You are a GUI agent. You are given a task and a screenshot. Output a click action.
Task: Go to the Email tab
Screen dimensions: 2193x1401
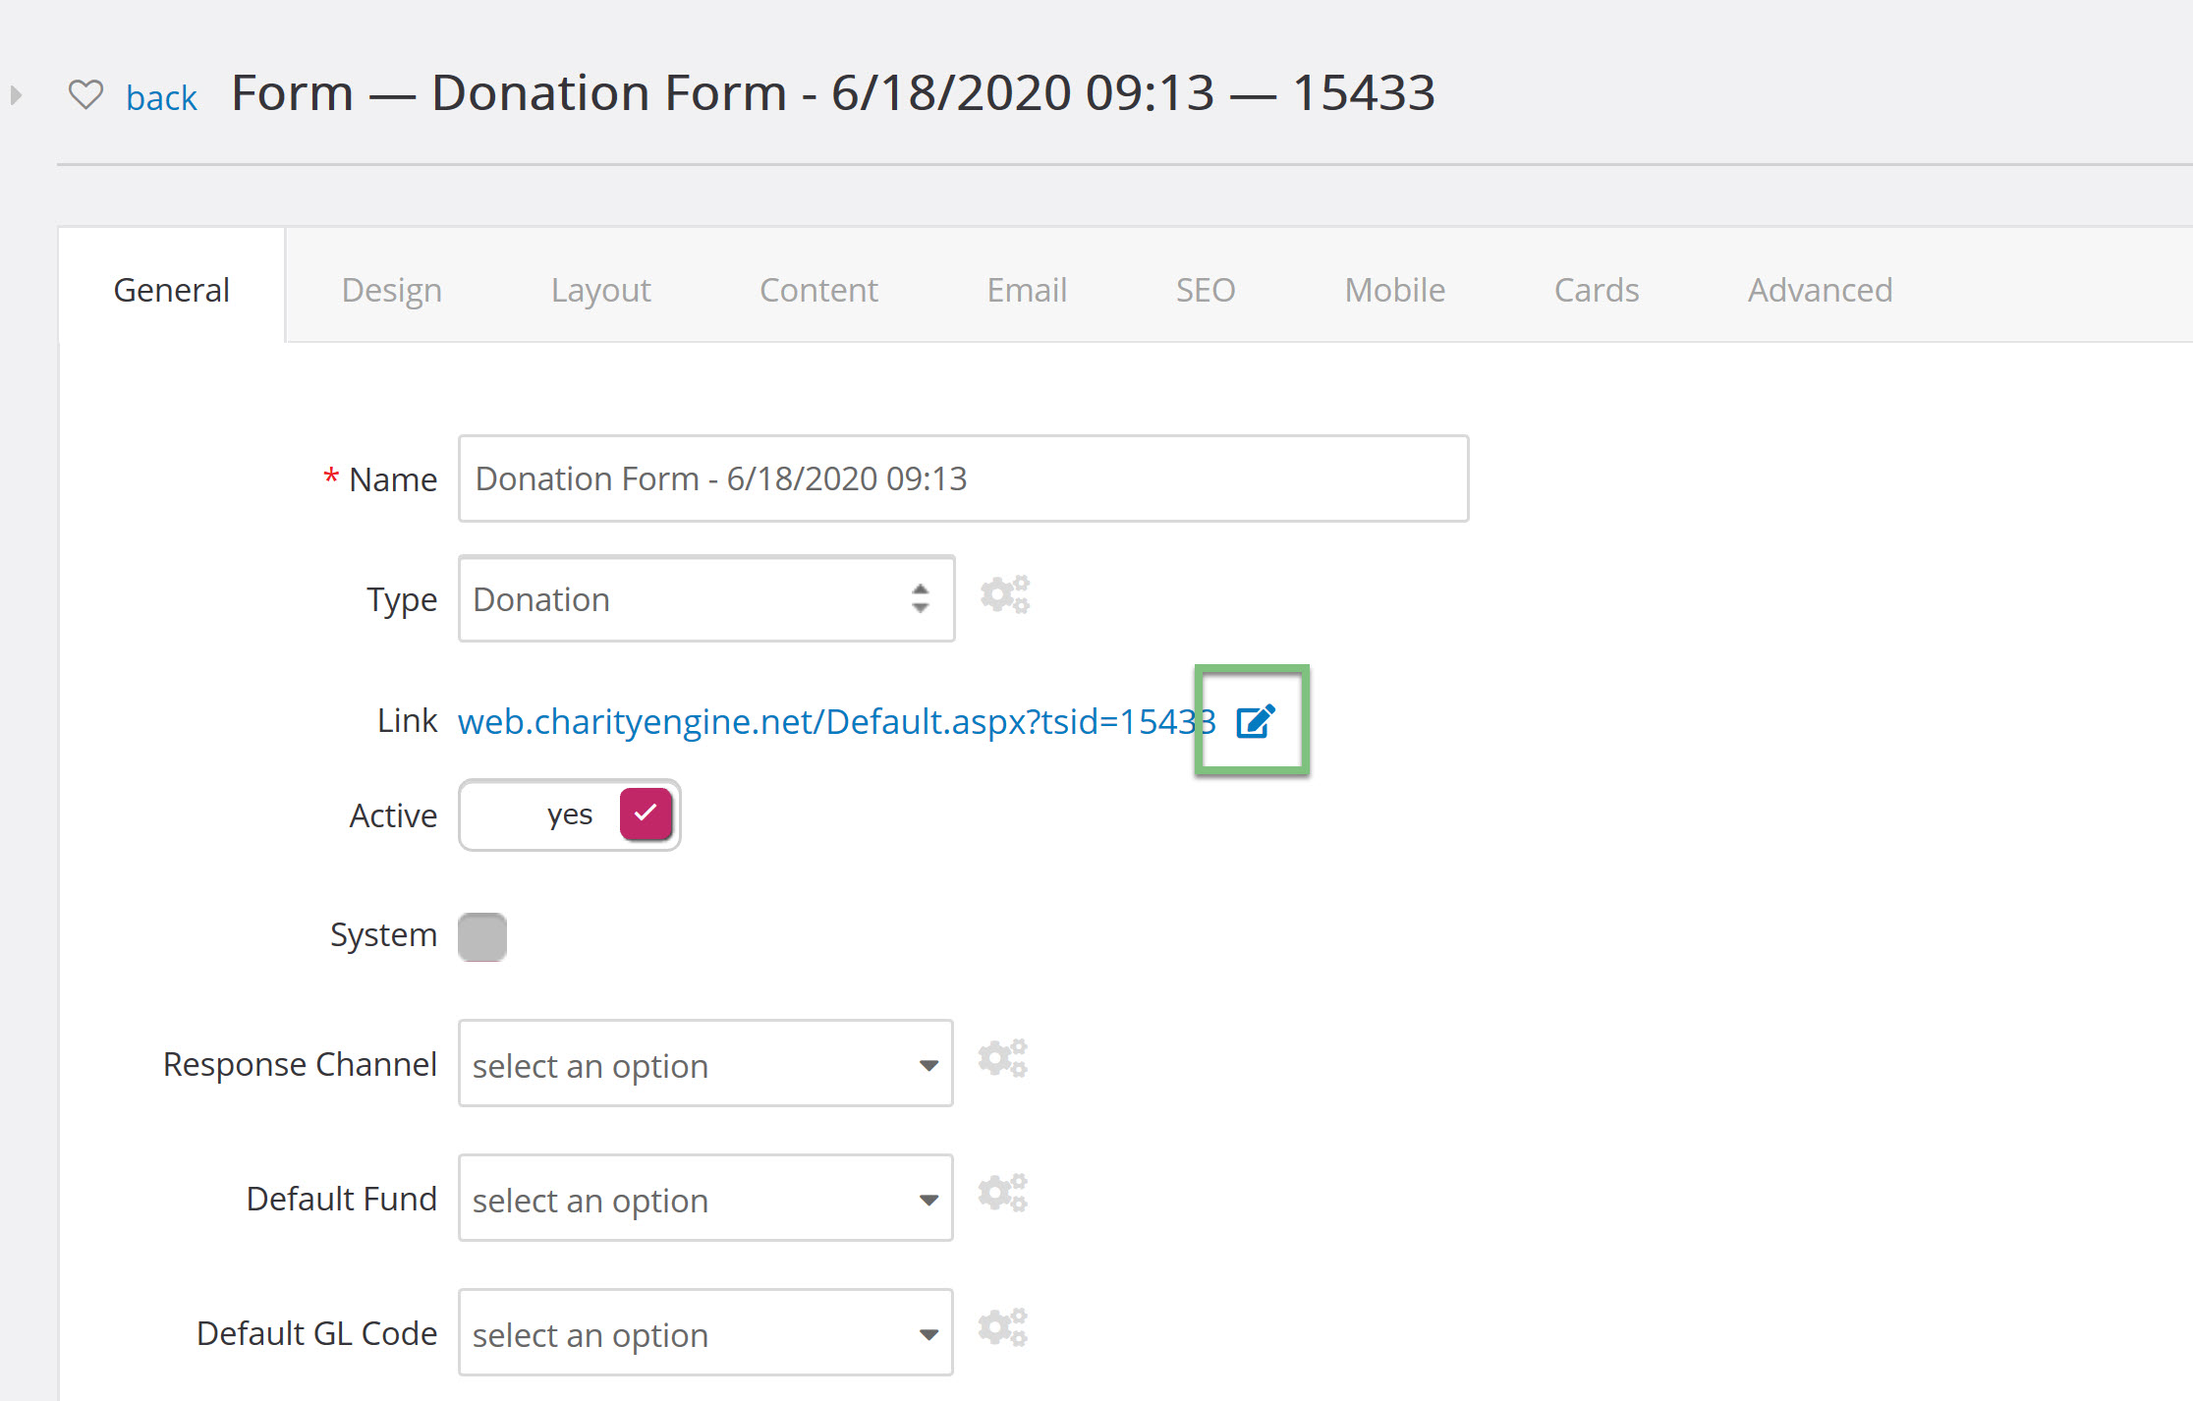coord(1027,290)
